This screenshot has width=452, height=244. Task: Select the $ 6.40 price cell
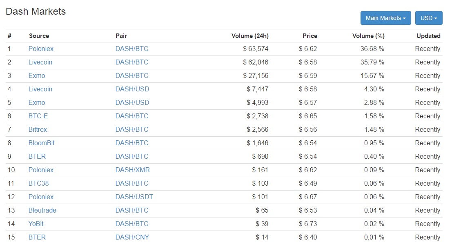[x=308, y=237]
